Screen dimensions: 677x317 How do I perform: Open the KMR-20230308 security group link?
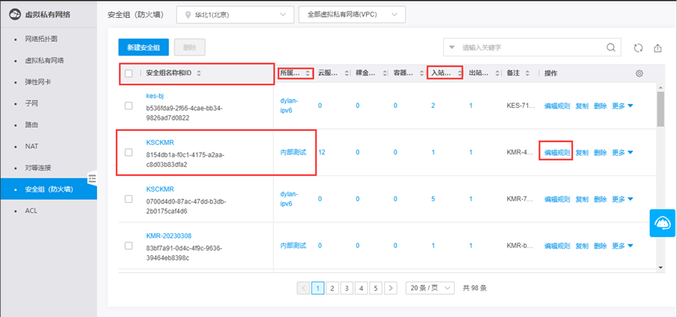pos(169,236)
